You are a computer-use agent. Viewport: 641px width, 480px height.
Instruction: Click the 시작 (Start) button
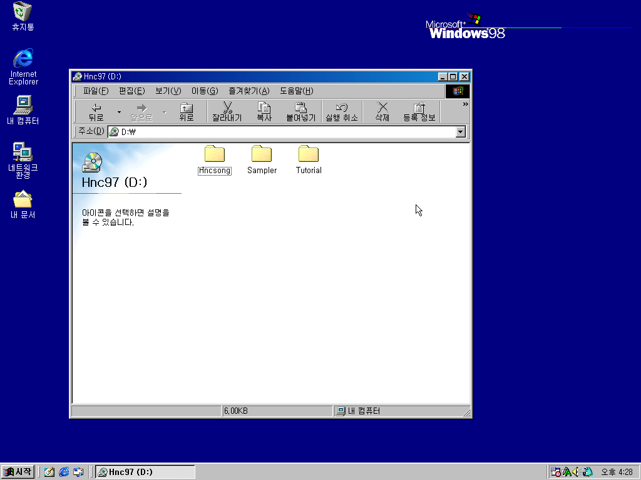click(x=17, y=472)
